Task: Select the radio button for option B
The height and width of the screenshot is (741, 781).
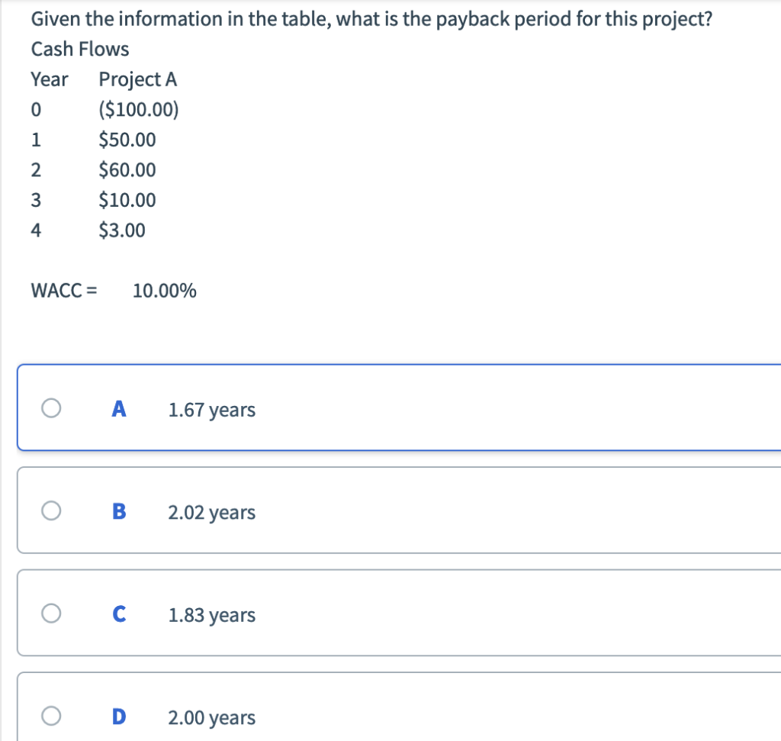Action: click(50, 511)
